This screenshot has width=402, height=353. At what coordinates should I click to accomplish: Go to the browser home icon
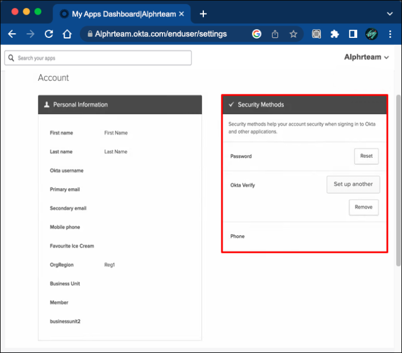tap(67, 34)
